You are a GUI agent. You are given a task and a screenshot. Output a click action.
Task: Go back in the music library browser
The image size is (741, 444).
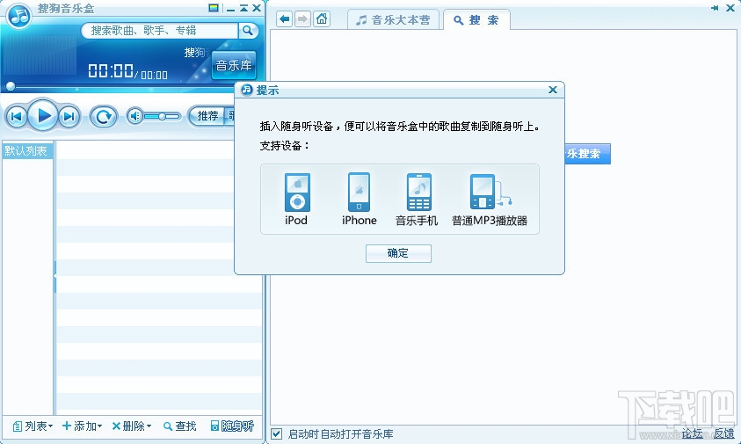click(284, 19)
